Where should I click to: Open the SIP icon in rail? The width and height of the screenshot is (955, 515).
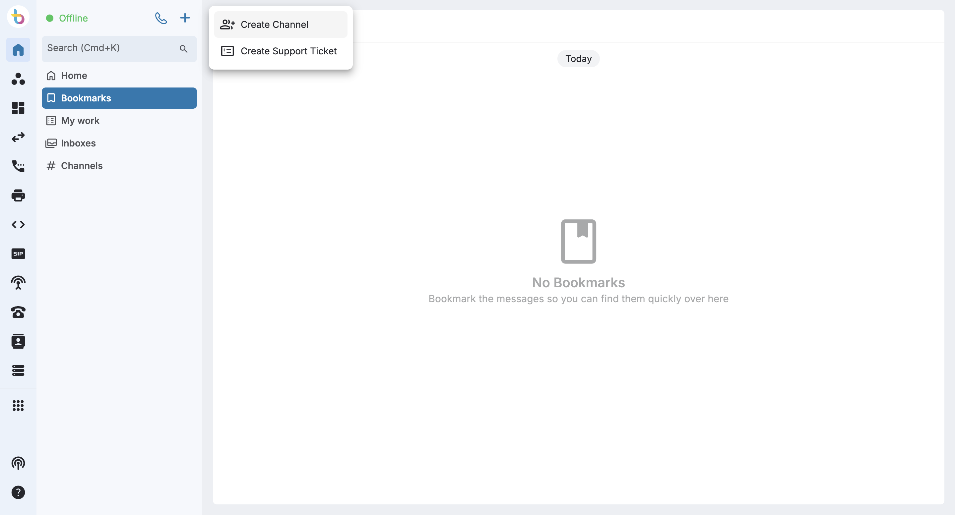[18, 254]
